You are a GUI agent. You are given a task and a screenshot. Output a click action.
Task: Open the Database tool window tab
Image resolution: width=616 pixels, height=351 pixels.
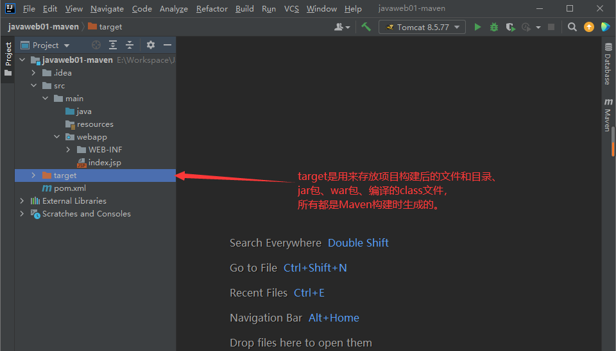point(608,64)
